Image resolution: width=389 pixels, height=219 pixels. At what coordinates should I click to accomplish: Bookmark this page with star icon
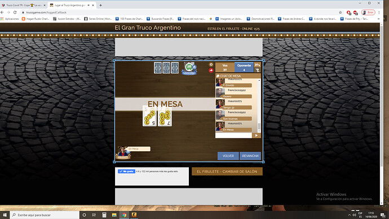[x=341, y=12]
